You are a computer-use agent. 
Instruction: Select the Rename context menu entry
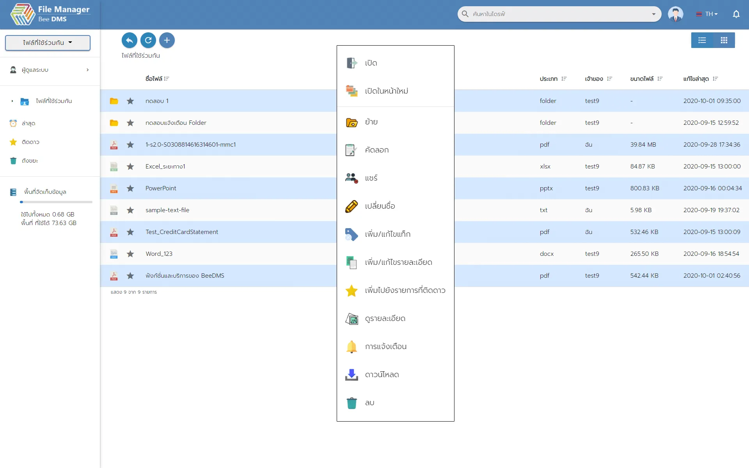coord(380,206)
